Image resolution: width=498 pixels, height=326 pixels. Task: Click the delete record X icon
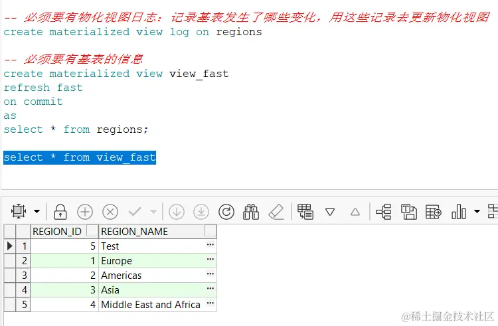(110, 211)
